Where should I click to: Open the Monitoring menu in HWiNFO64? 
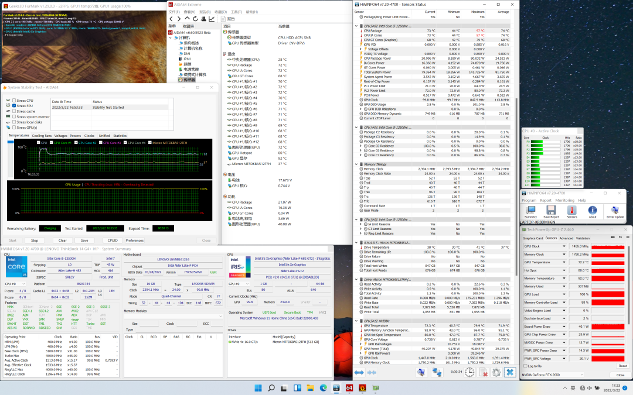pyautogui.click(x=564, y=200)
